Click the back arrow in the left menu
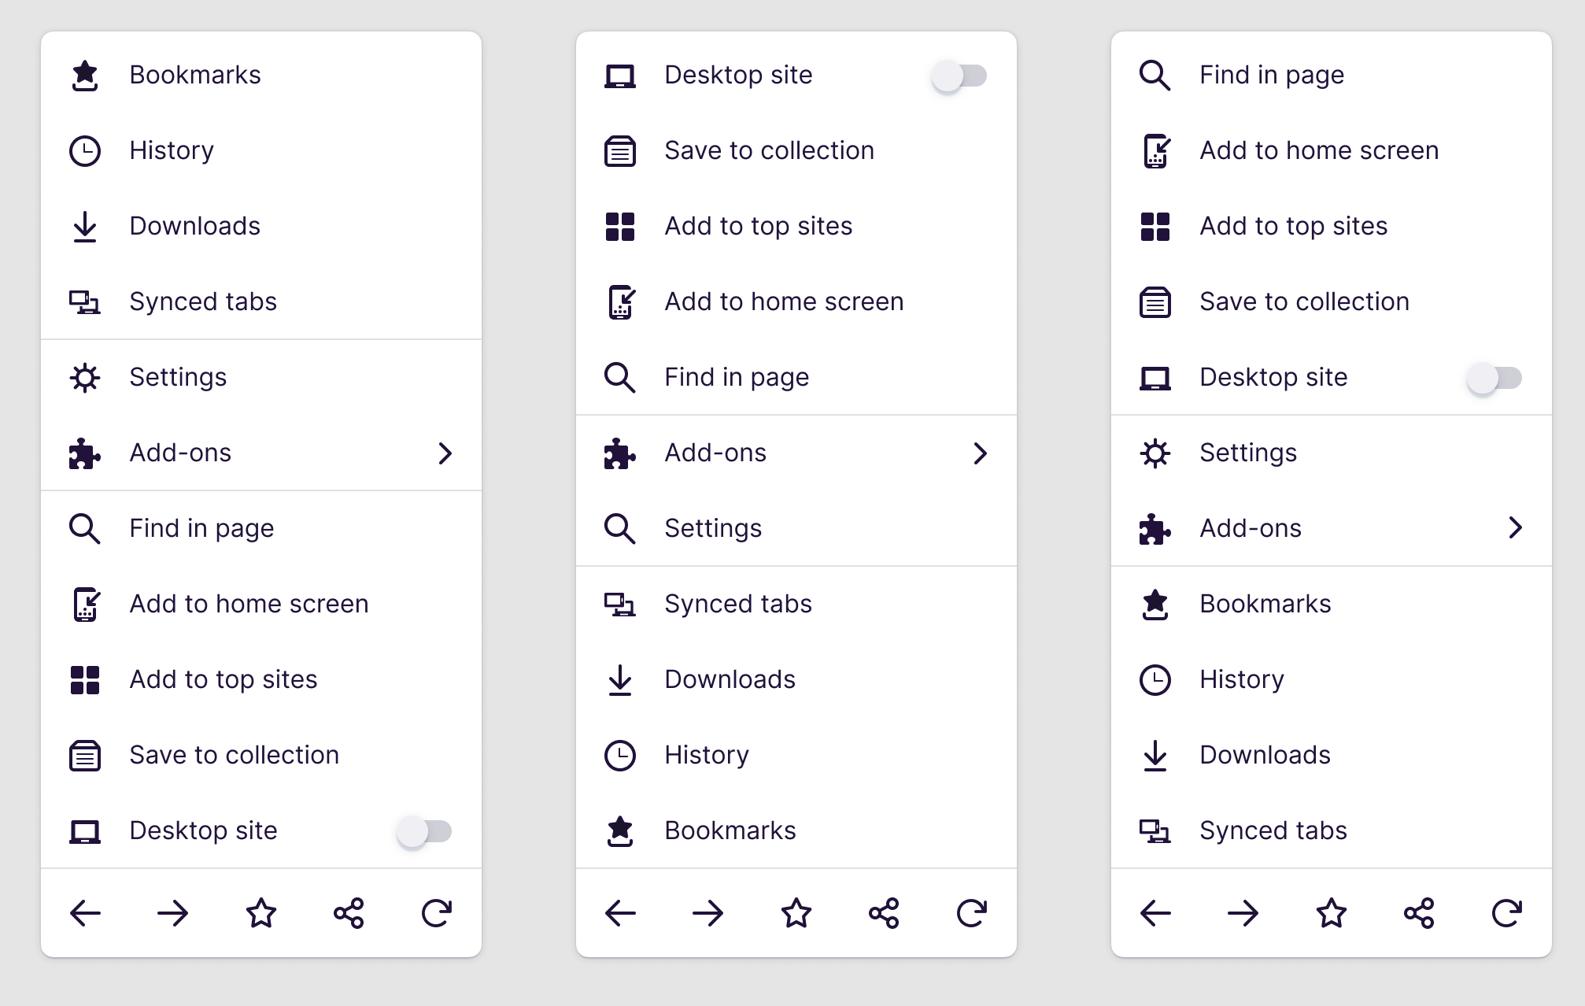 85,913
